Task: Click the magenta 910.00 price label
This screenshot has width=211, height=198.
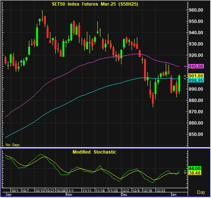Action: (196, 67)
